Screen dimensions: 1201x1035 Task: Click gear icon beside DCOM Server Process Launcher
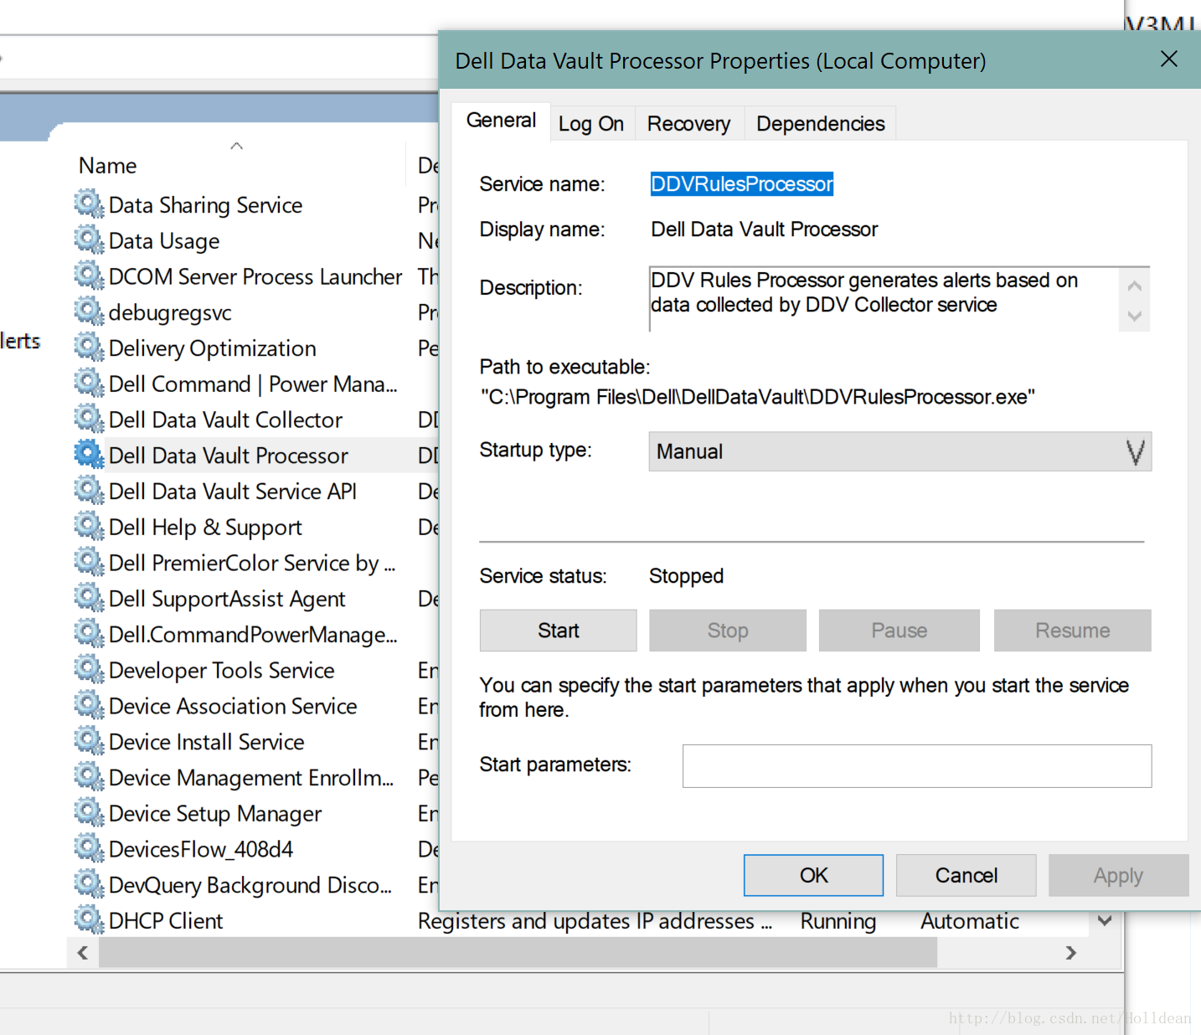point(89,275)
